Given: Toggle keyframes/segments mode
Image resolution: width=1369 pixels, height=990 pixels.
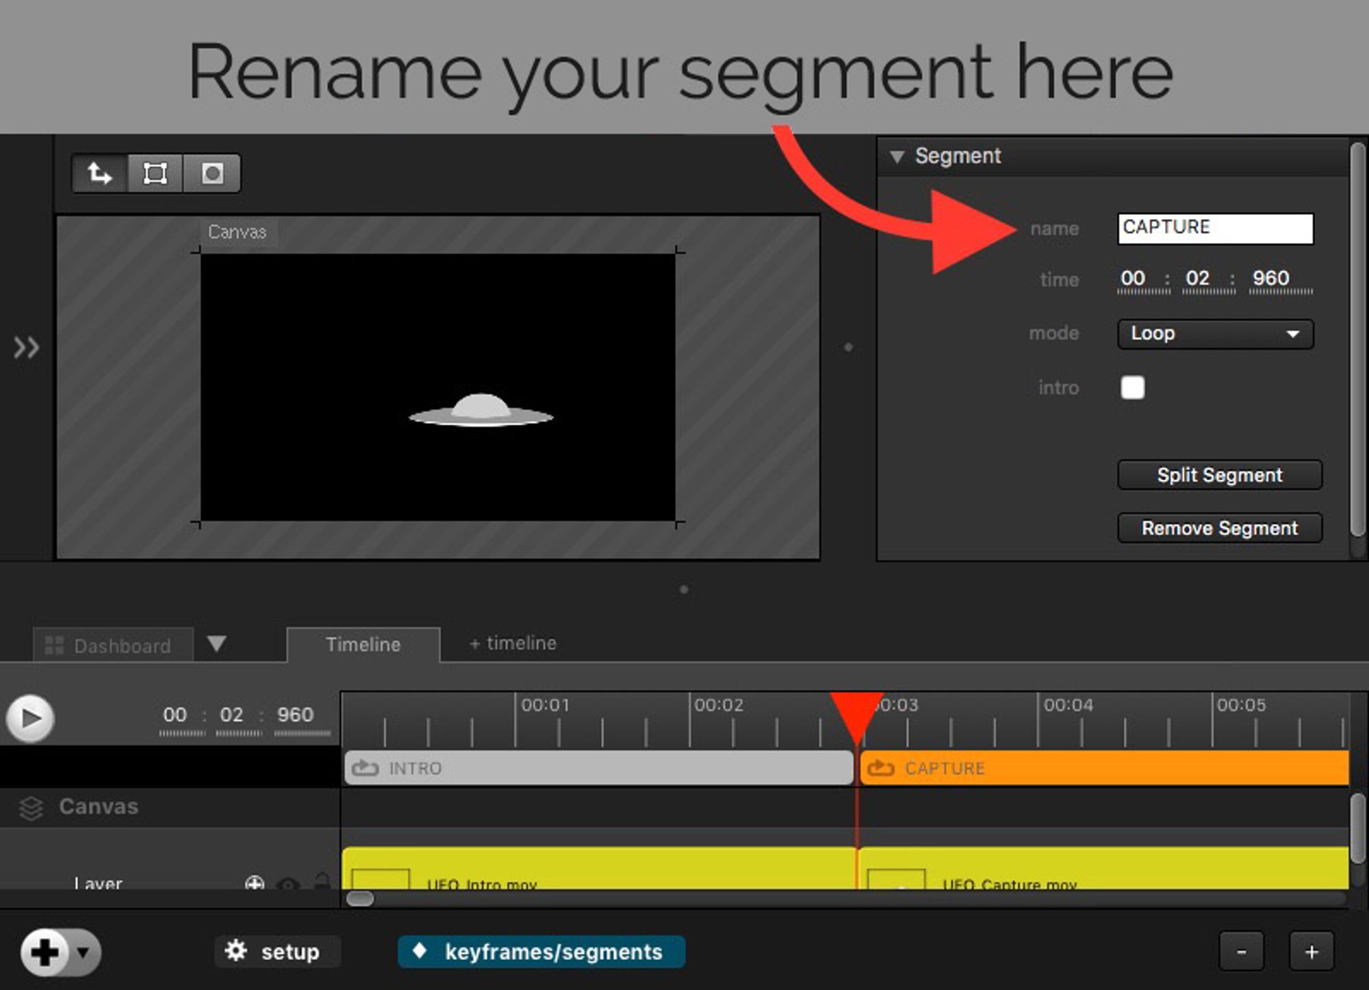Looking at the screenshot, I should click(541, 952).
